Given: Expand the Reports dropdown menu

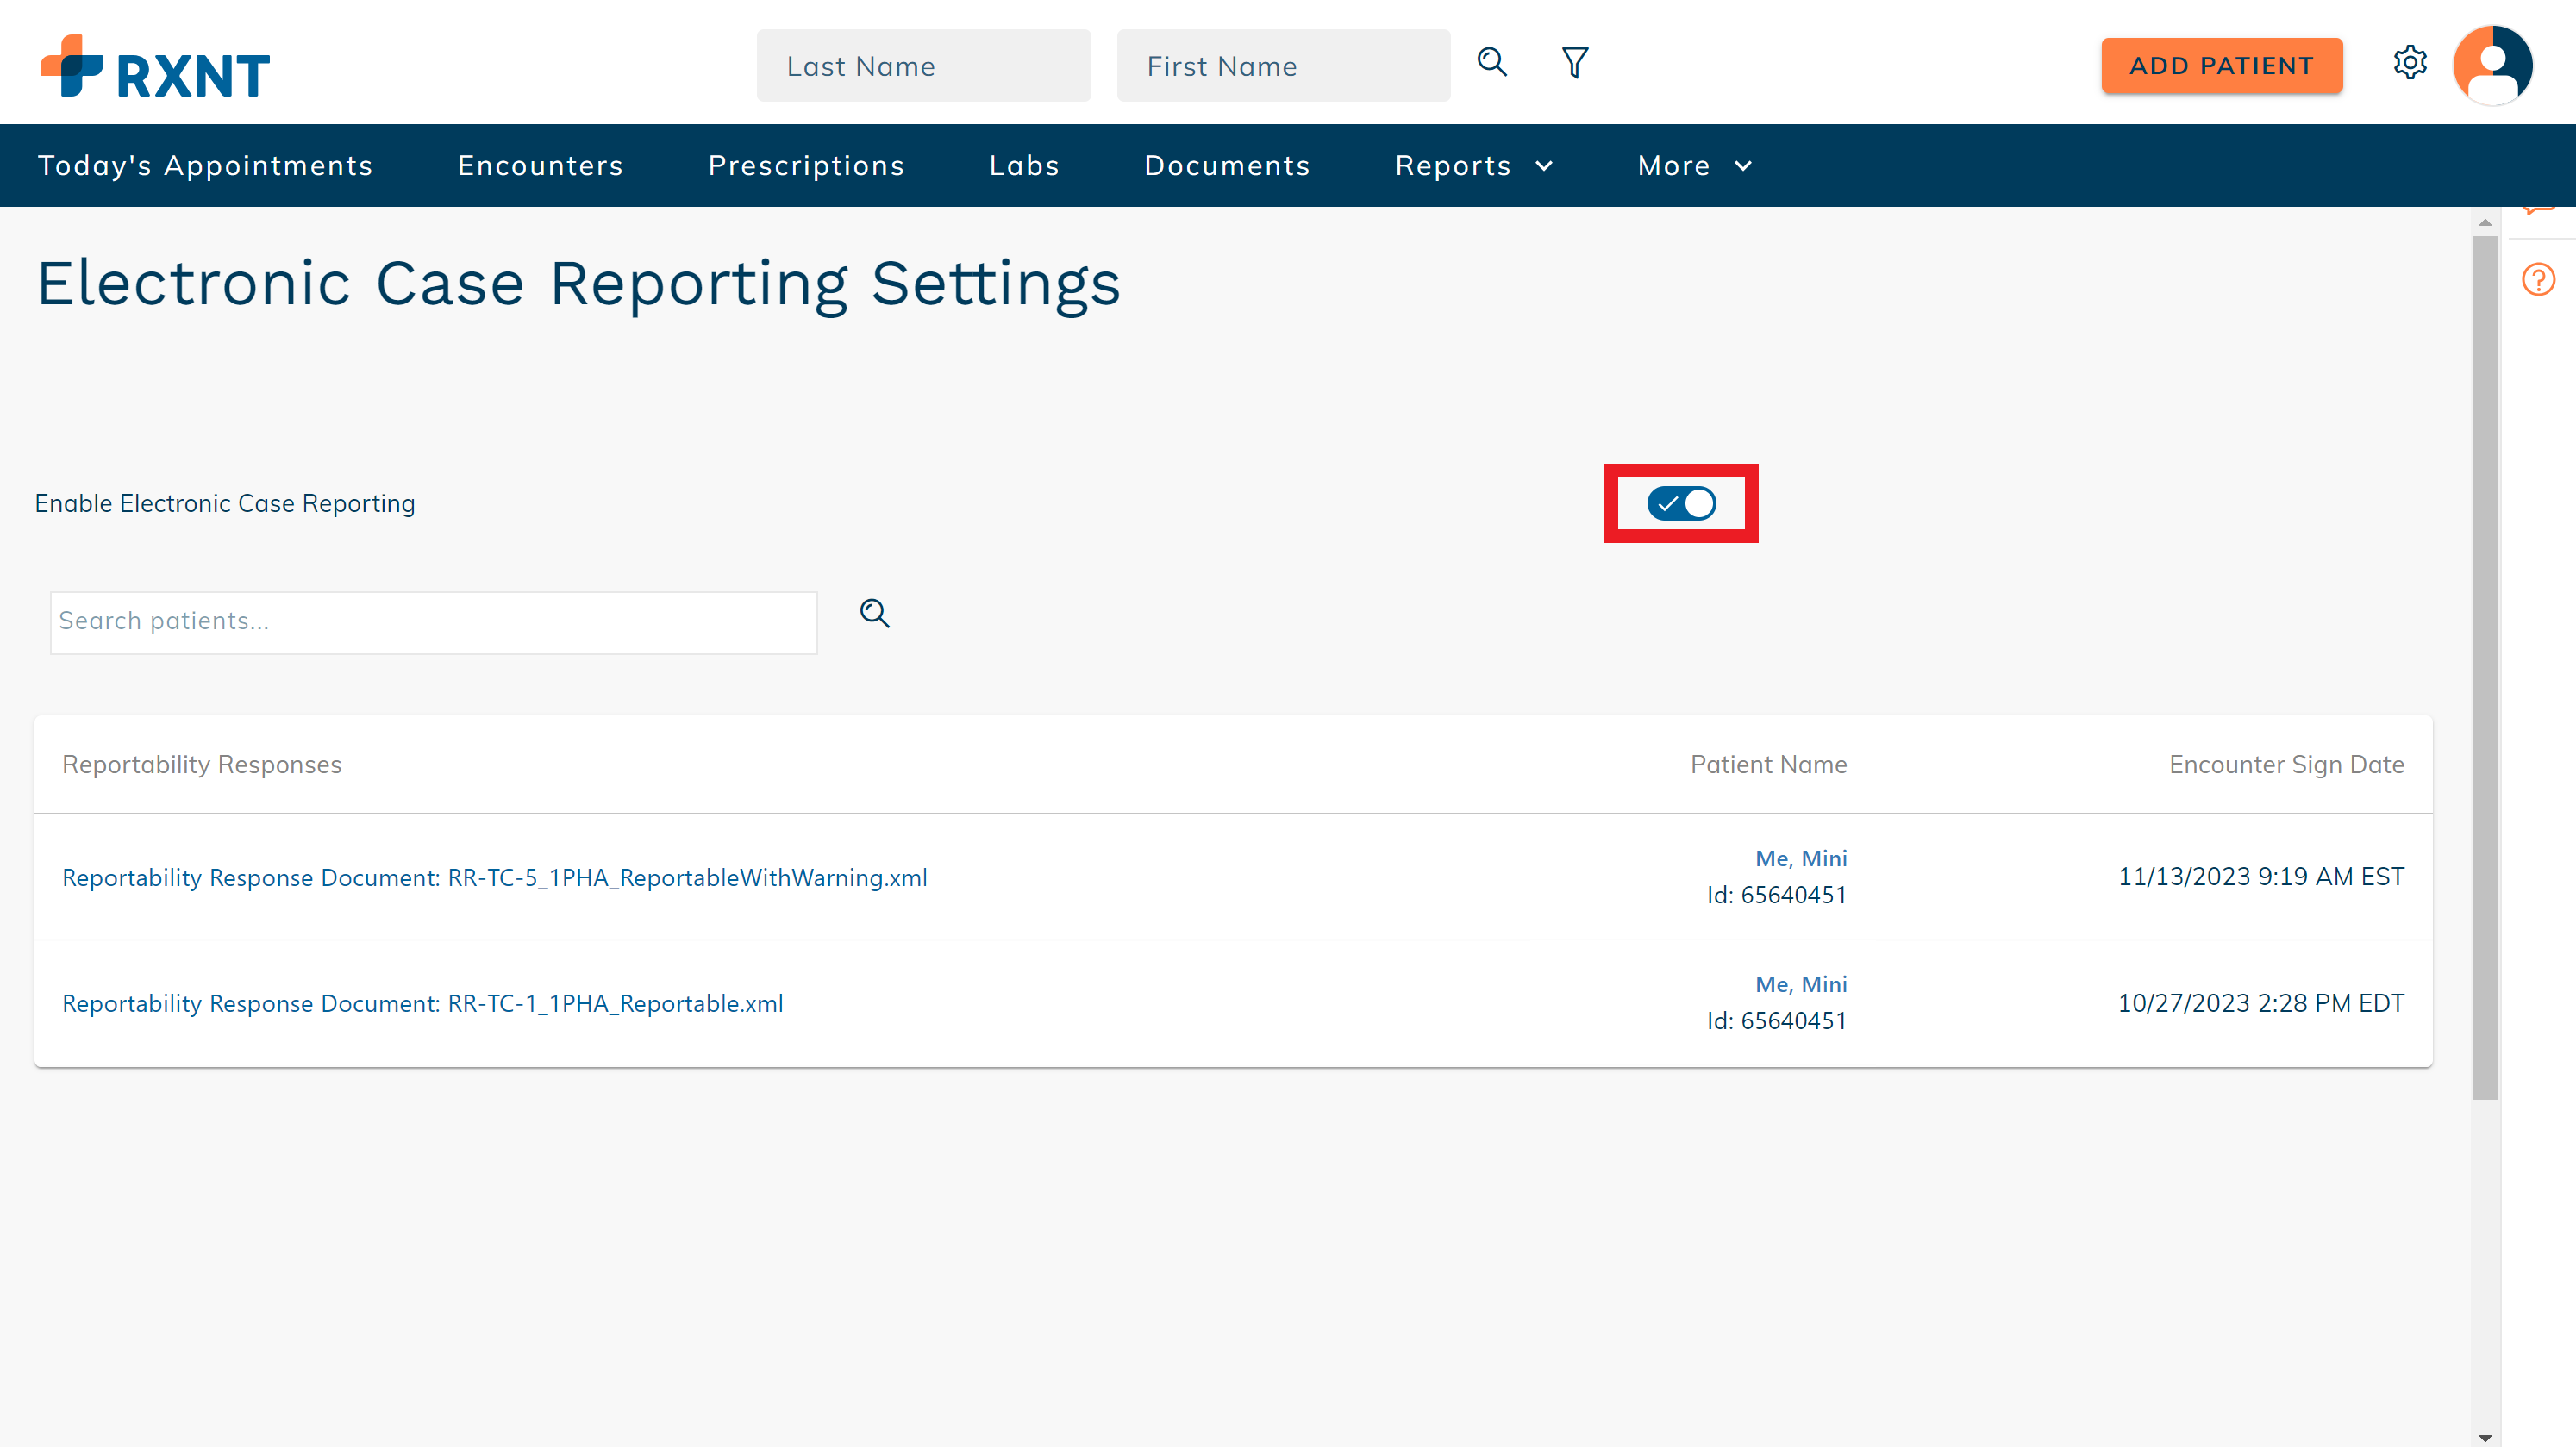Looking at the screenshot, I should pyautogui.click(x=1474, y=166).
